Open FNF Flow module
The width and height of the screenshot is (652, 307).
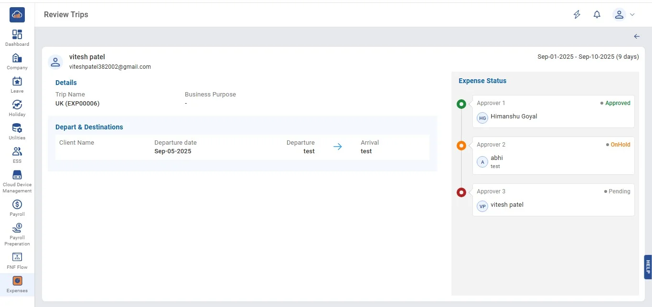click(17, 258)
